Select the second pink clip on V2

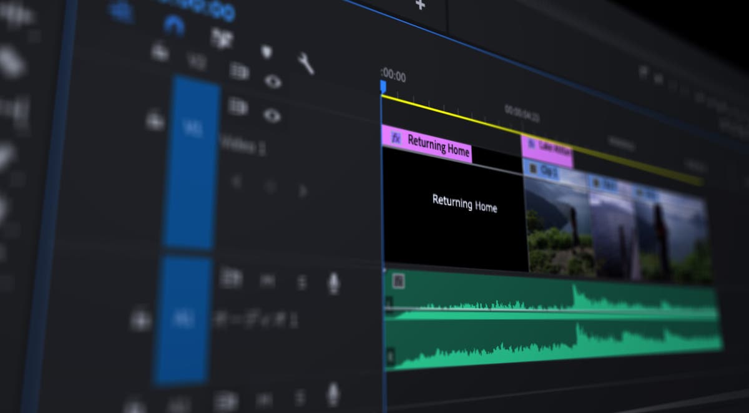[x=547, y=152]
